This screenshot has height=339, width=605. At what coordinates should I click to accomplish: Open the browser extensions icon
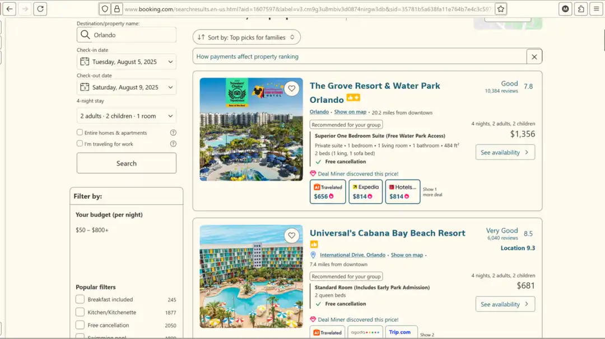[581, 9]
